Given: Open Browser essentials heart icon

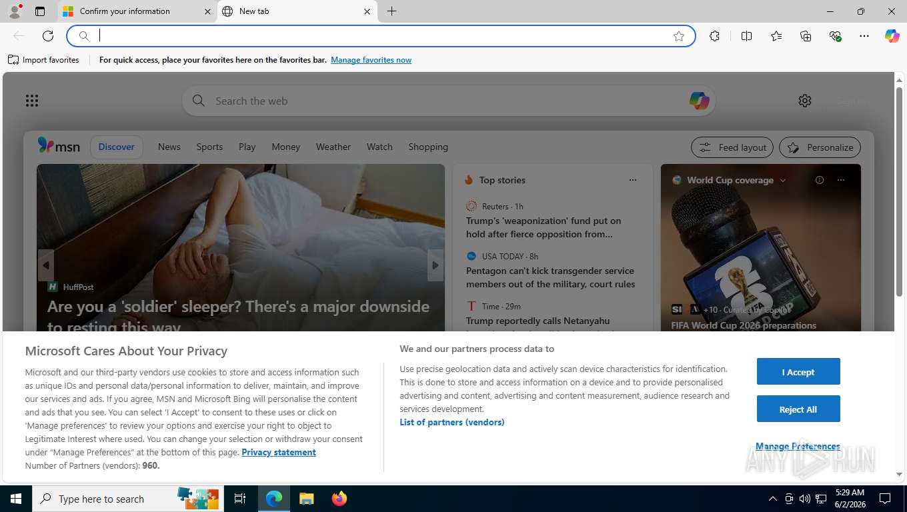Looking at the screenshot, I should pos(835,36).
